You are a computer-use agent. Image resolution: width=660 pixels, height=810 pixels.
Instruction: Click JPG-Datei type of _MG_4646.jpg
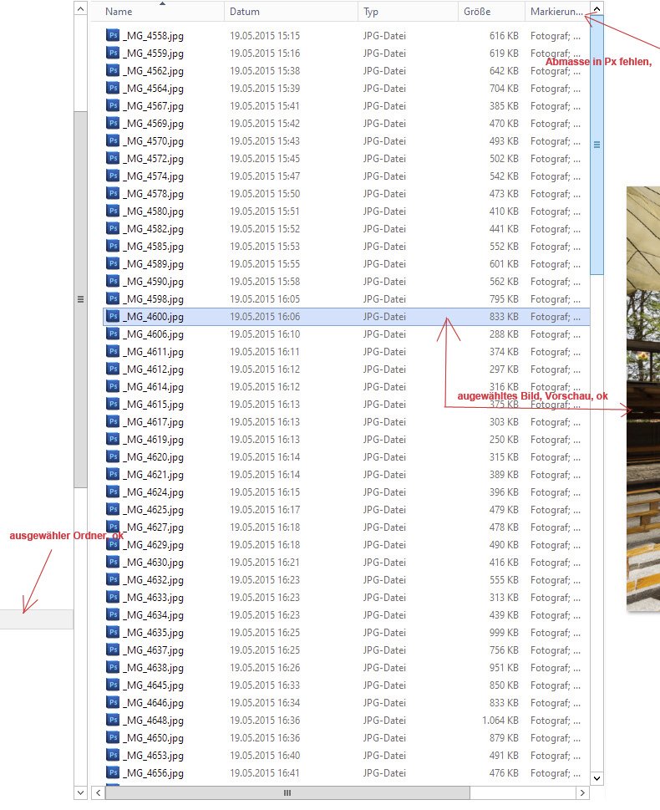coord(384,702)
